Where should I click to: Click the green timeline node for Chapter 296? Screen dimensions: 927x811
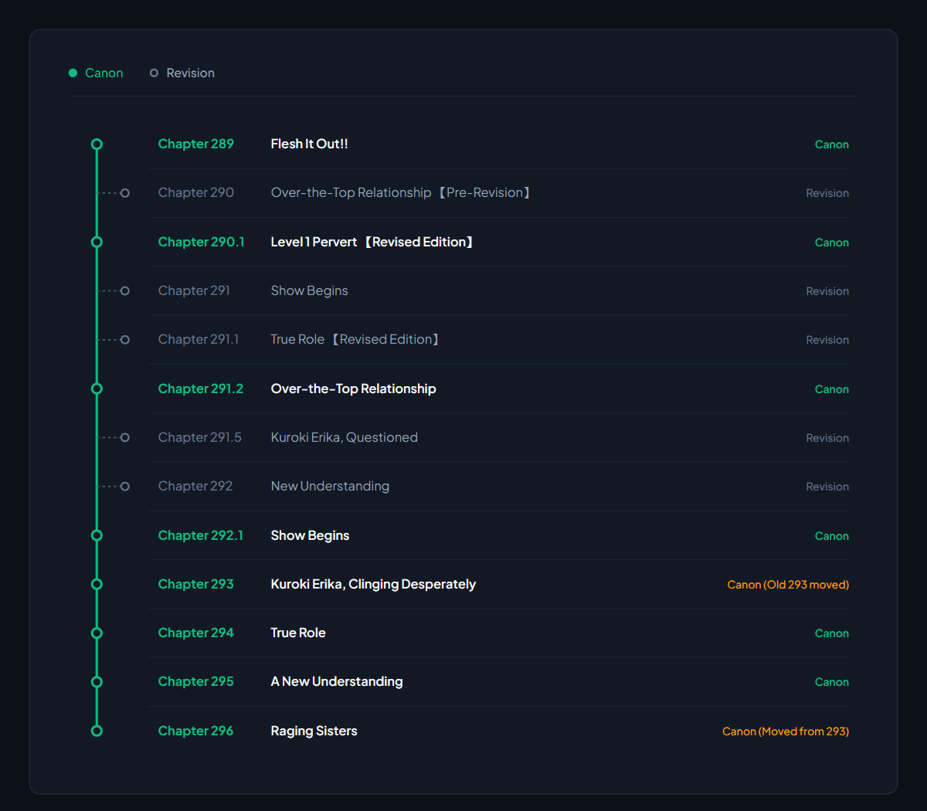tap(97, 731)
